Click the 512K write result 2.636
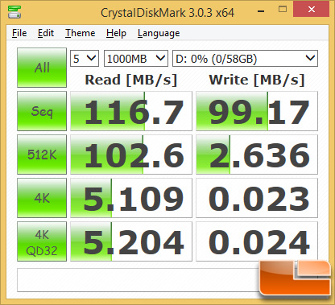This screenshot has height=305, width=335. (x=257, y=155)
